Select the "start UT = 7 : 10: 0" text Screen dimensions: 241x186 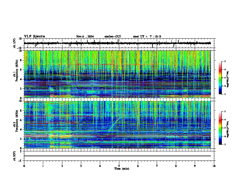(x=147, y=36)
